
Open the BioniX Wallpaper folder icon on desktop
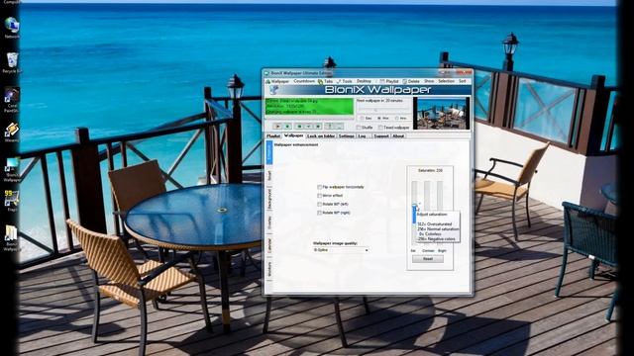(12, 237)
